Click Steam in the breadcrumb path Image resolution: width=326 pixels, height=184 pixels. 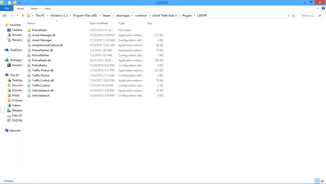107,16
